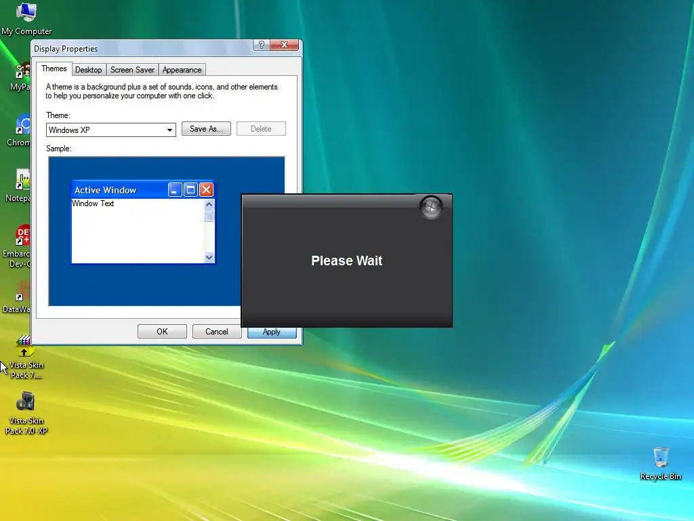The image size is (694, 521).
Task: Click sample window's maximize button
Action: pos(190,190)
